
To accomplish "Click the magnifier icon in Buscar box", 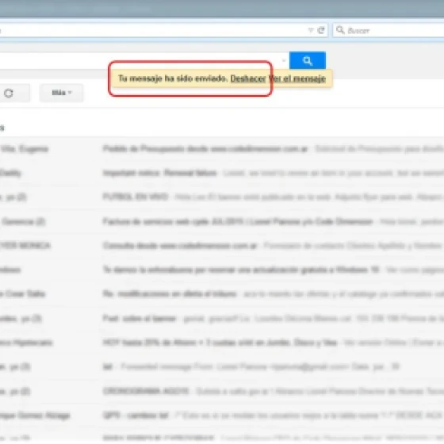I will [x=340, y=30].
